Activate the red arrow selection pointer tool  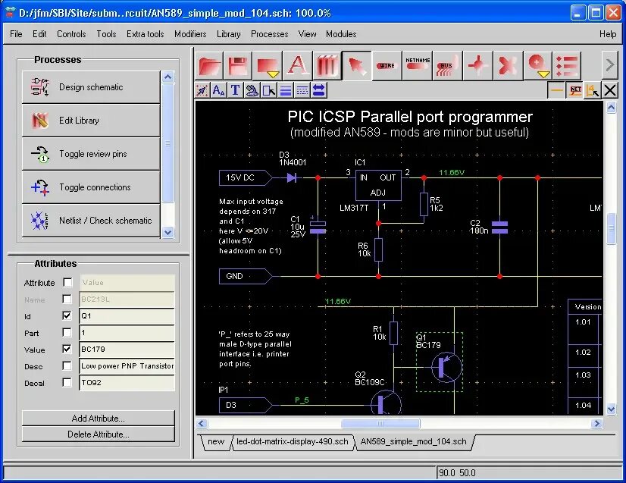tap(357, 65)
